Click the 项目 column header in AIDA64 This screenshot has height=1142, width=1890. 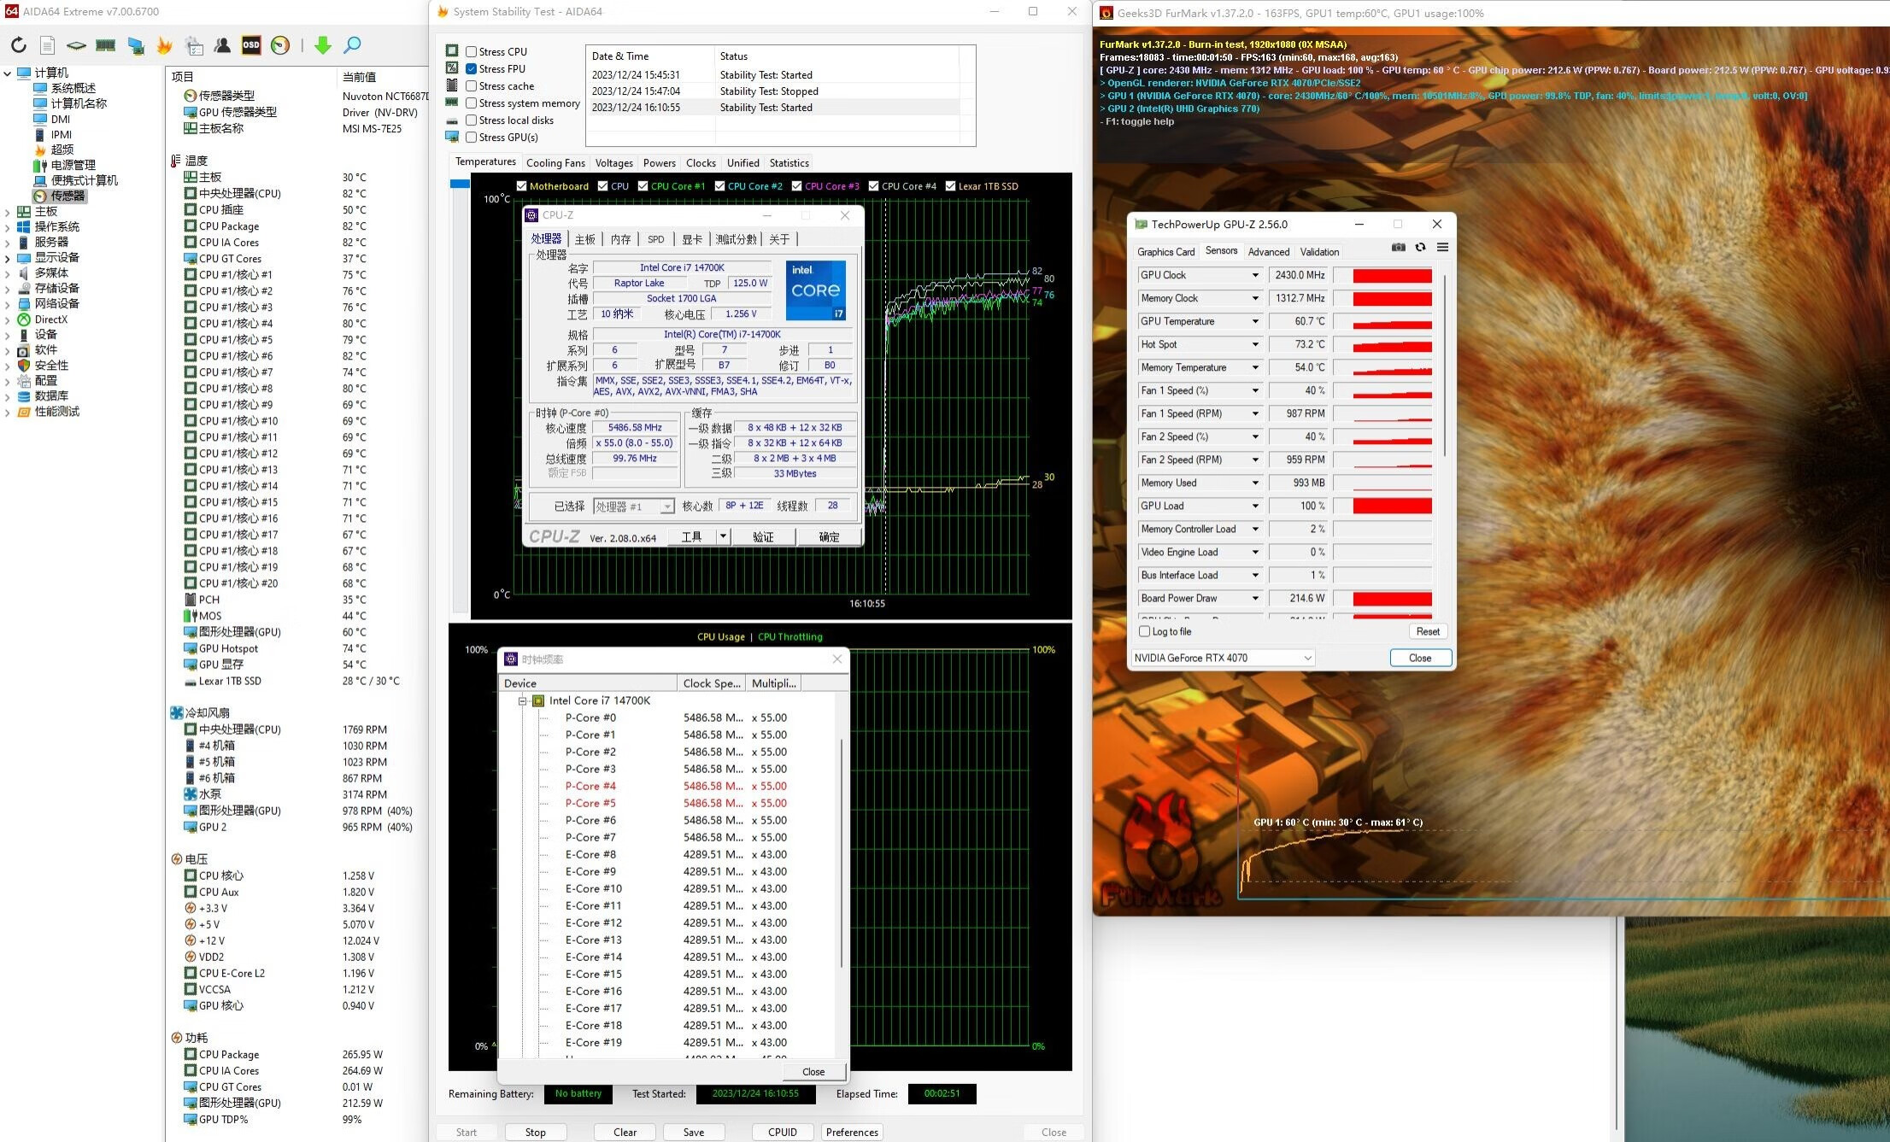click(252, 76)
